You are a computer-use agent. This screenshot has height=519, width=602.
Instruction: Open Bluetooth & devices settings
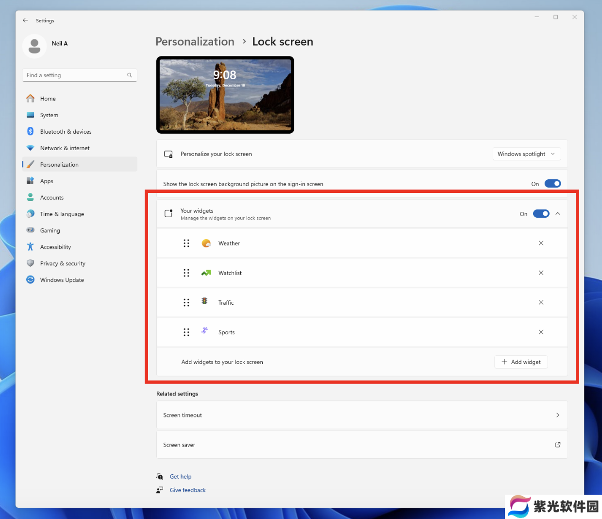coord(66,132)
